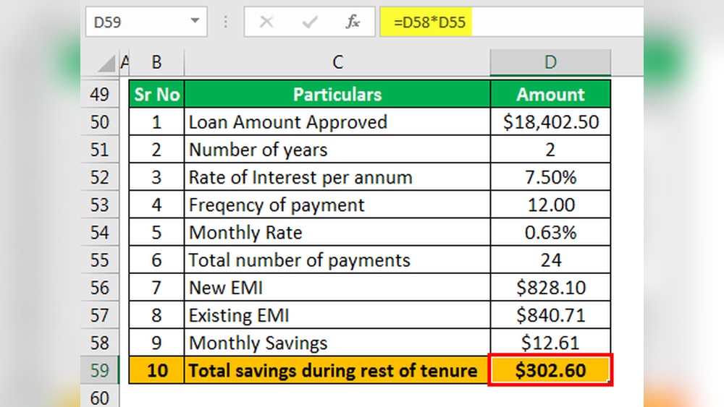Click the 'Amount' header cell
724x407 pixels.
pos(550,94)
